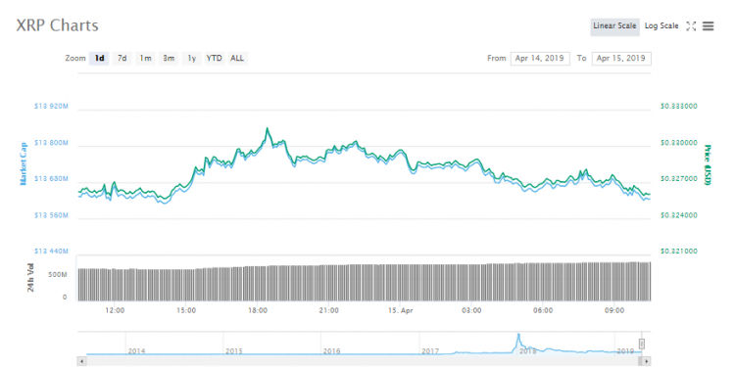Select the 3m zoom range
Image resolution: width=735 pixels, height=367 pixels.
click(169, 59)
